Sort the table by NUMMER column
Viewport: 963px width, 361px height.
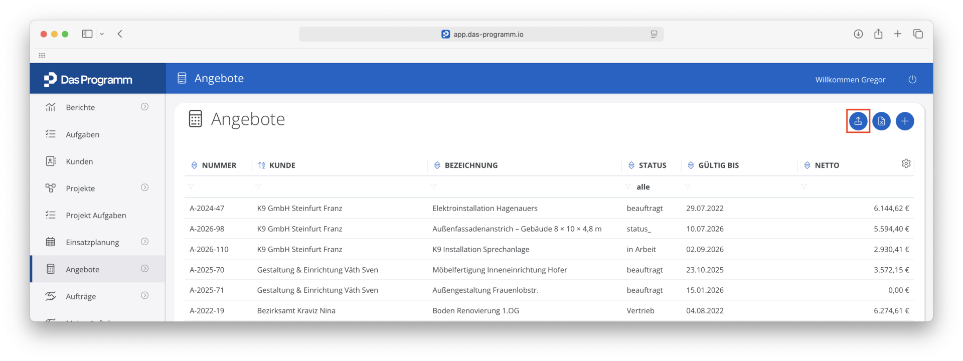click(x=214, y=165)
